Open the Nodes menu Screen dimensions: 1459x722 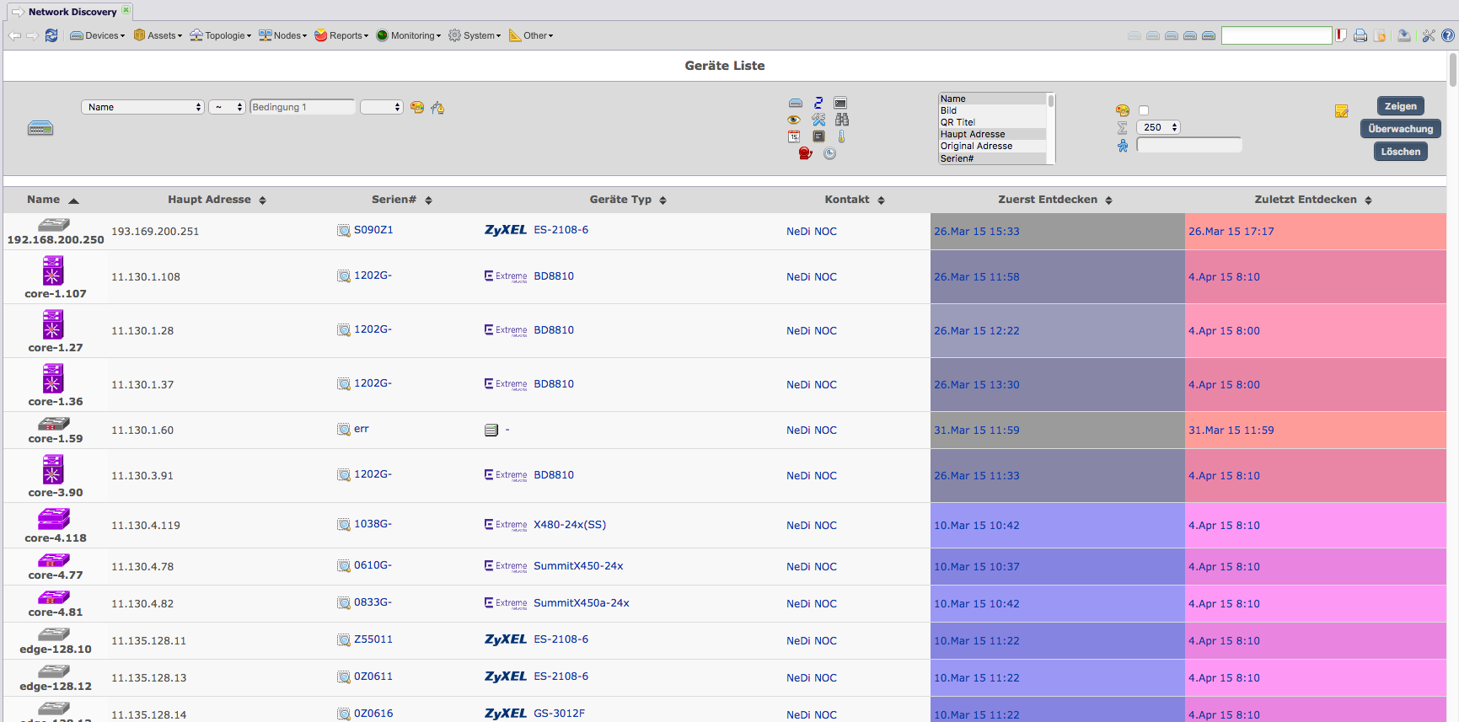click(283, 35)
